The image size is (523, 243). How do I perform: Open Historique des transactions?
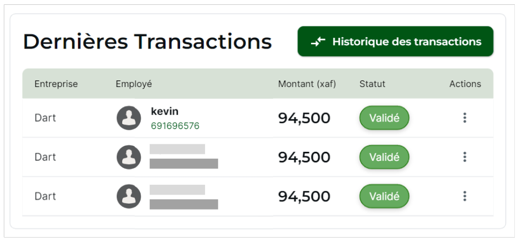[x=395, y=42]
